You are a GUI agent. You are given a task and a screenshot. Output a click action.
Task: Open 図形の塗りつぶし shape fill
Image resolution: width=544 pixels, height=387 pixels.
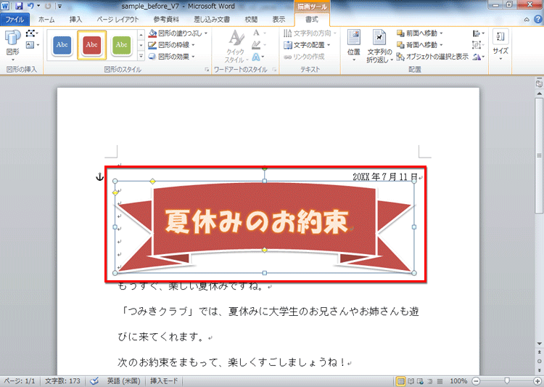tap(178, 33)
